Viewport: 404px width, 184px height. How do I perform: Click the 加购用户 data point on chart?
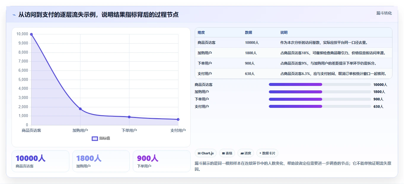80,109
